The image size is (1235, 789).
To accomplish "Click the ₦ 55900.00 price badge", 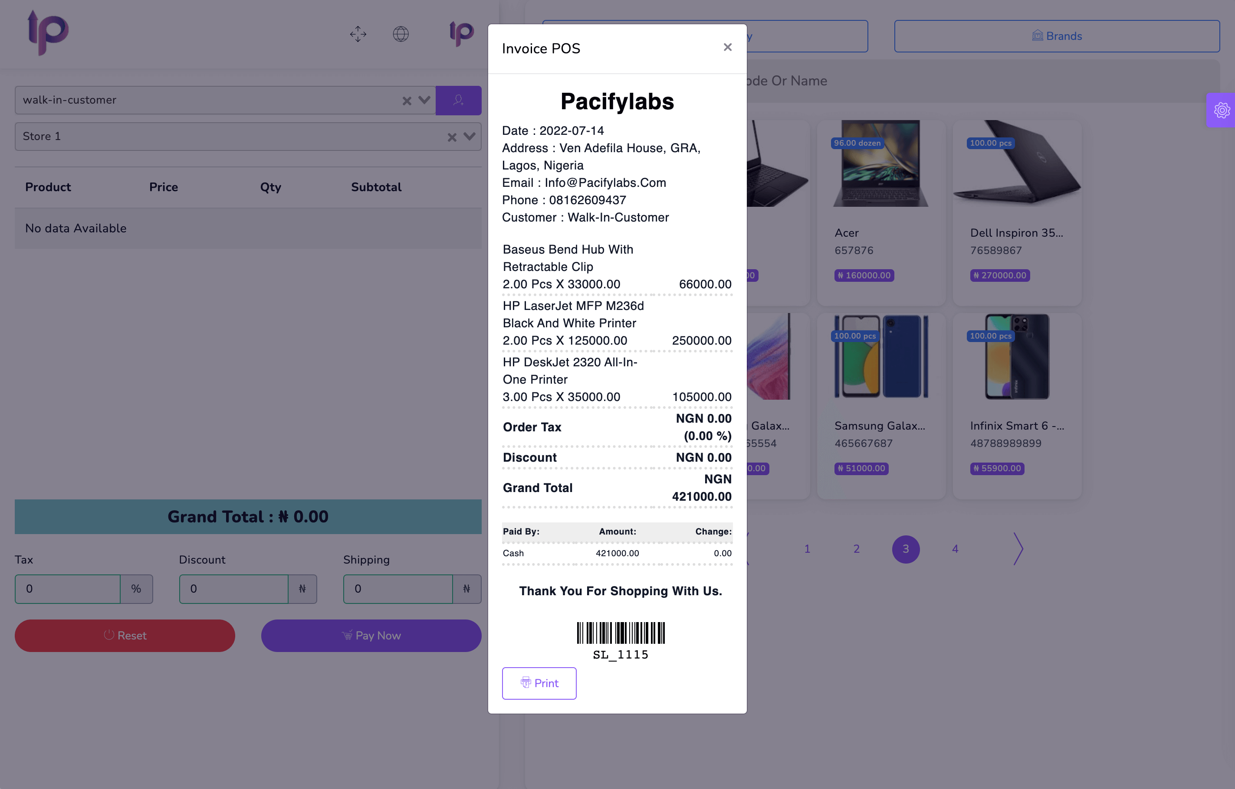I will pyautogui.click(x=998, y=468).
